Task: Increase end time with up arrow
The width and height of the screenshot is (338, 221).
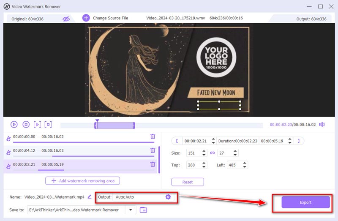Action: (x=290, y=139)
